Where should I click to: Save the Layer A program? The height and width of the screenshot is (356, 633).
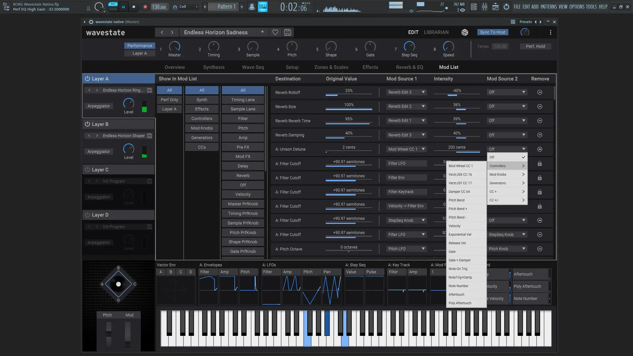[149, 90]
